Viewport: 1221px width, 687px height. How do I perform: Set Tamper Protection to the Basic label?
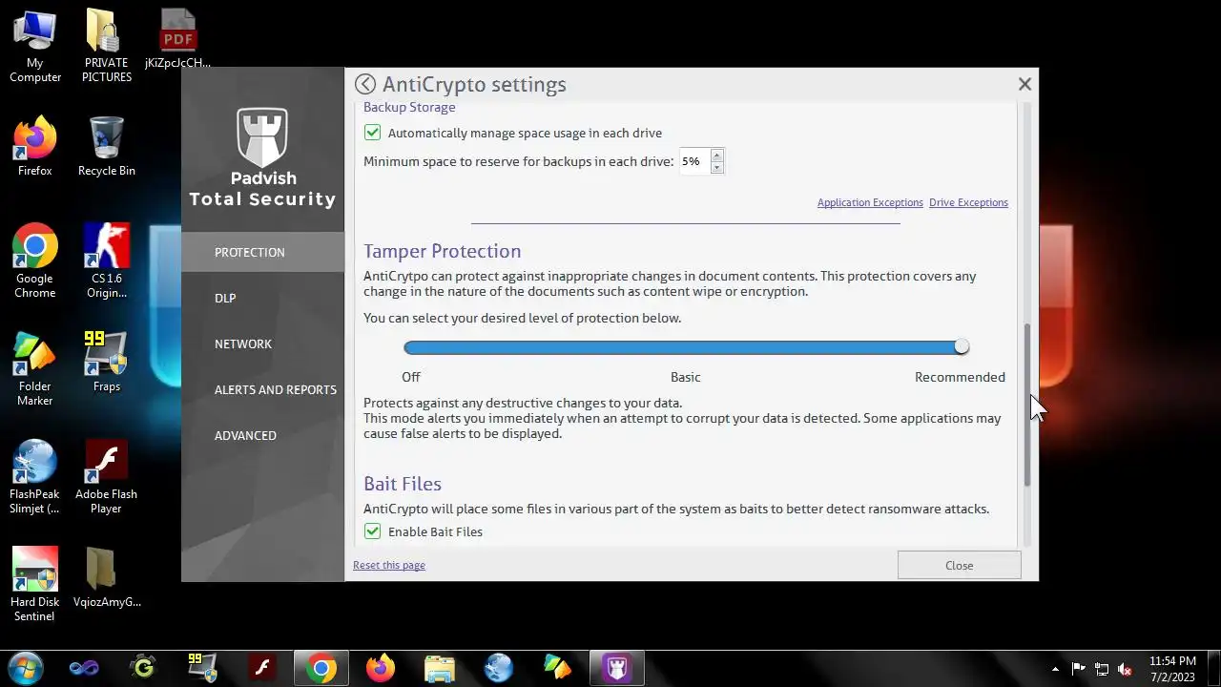pyautogui.click(x=685, y=377)
